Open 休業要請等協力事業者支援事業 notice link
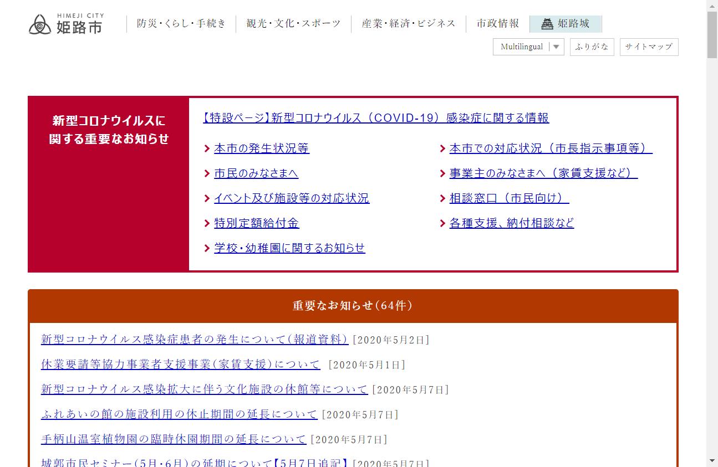The width and height of the screenshot is (718, 467). (x=181, y=365)
